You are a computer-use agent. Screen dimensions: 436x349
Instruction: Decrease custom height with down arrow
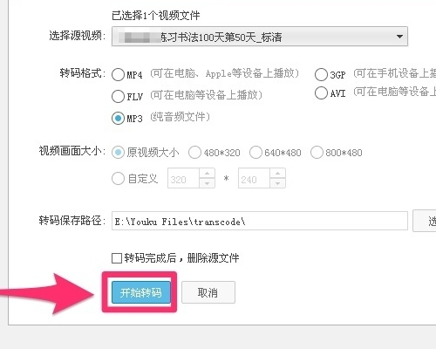(278, 183)
